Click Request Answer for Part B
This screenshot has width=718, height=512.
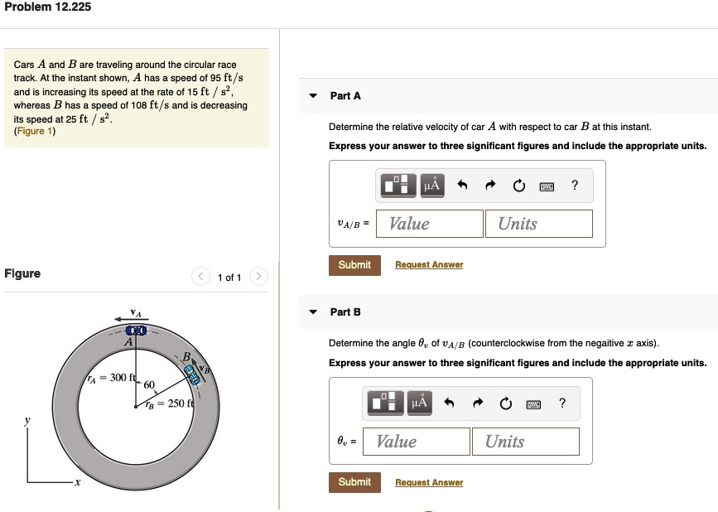tap(429, 482)
